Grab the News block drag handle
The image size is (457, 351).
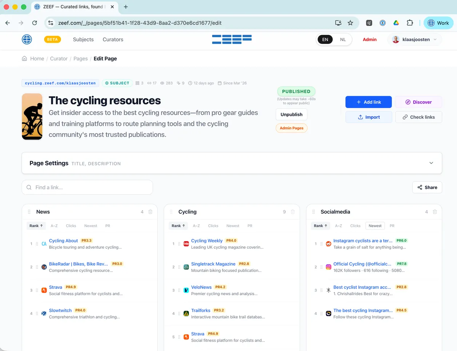(x=29, y=212)
